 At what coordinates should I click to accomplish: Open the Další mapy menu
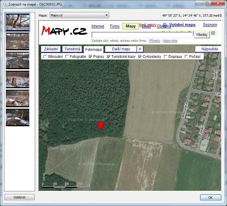pyautogui.click(x=121, y=49)
